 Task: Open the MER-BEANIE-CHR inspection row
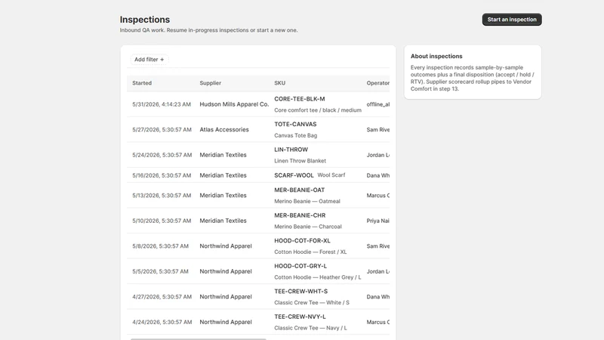pyautogui.click(x=258, y=221)
